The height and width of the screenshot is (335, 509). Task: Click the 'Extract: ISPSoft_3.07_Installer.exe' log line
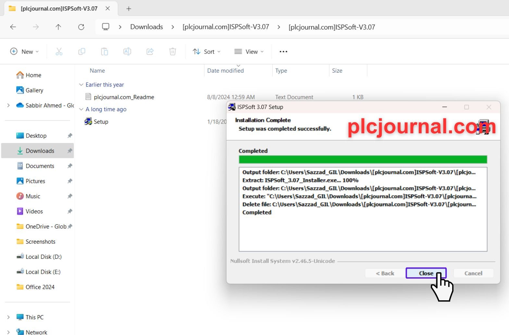click(x=300, y=180)
